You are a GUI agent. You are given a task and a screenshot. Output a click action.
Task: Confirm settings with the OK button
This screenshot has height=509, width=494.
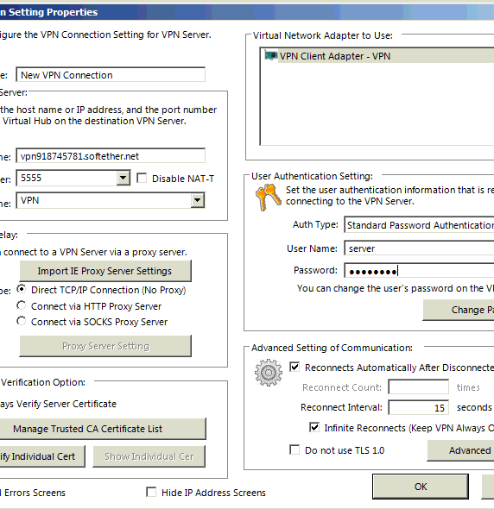point(421,487)
